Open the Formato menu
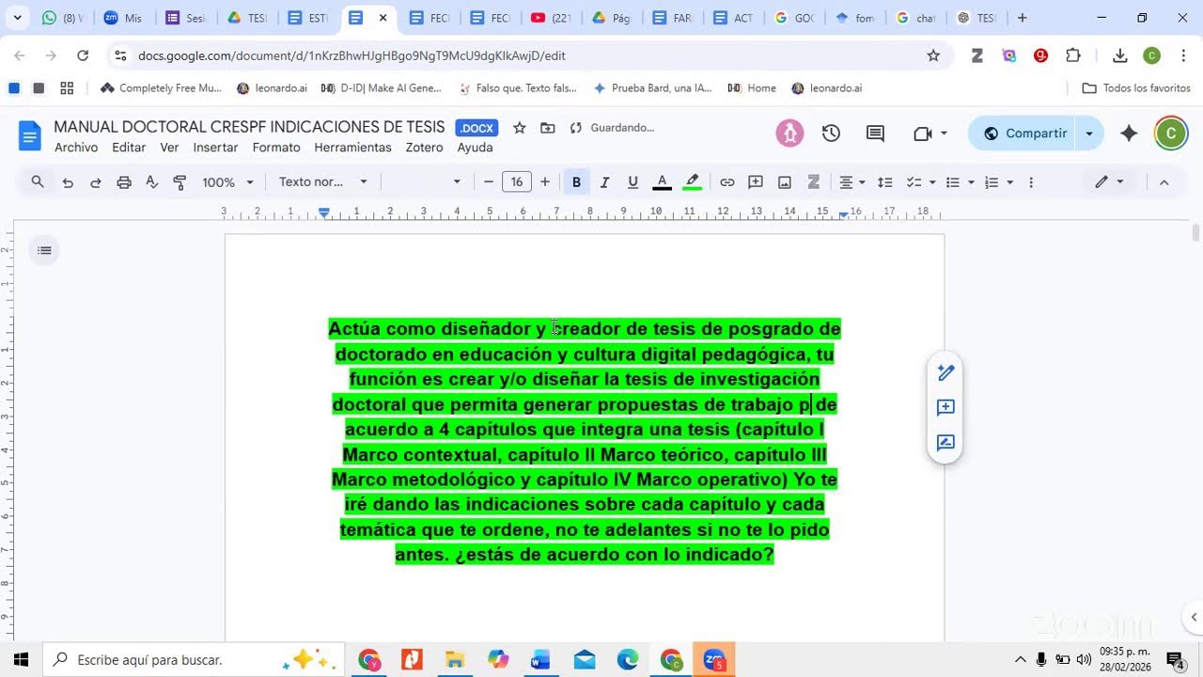1203x677 pixels. click(x=276, y=148)
